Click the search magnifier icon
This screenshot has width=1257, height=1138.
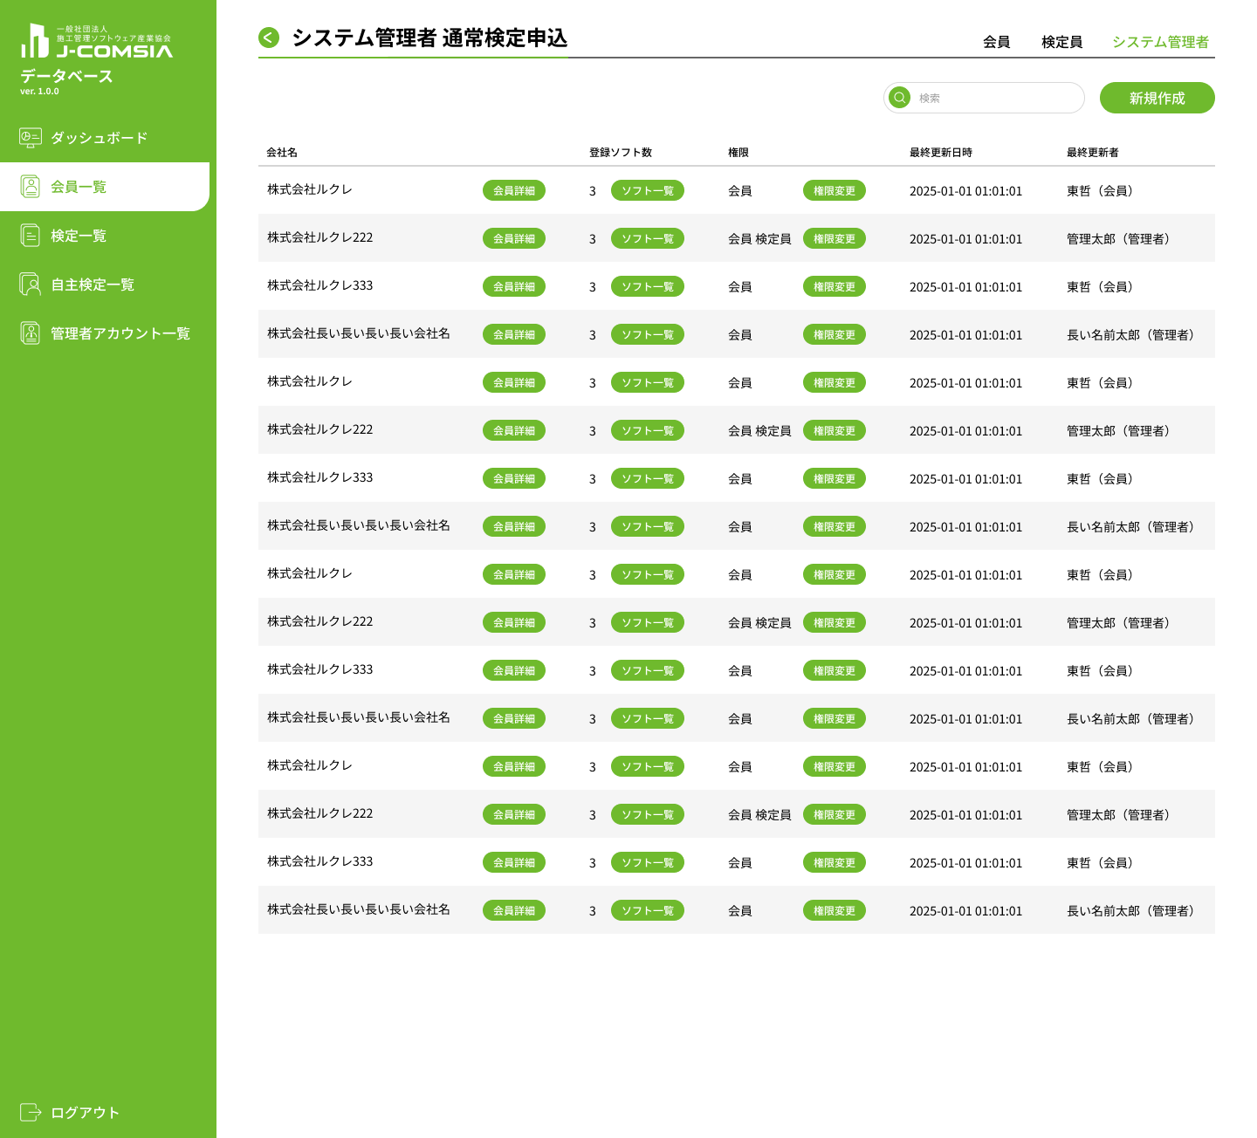point(899,98)
